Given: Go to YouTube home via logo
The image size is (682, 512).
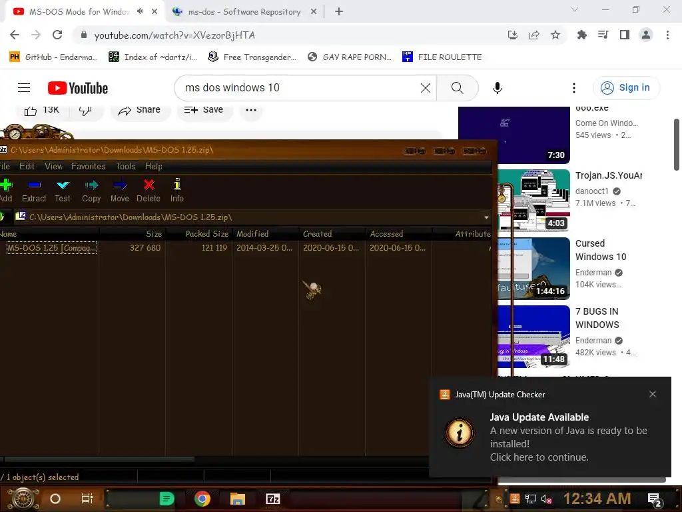Looking at the screenshot, I should [x=78, y=88].
